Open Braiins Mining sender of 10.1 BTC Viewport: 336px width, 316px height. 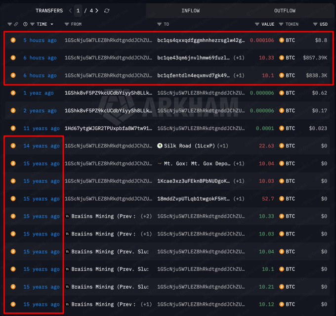(x=110, y=269)
